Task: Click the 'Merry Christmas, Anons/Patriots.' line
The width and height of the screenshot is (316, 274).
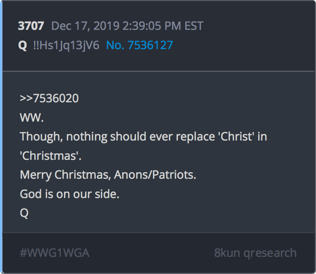Action: click(x=108, y=175)
